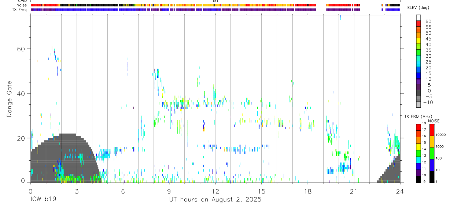Click hour tick label "3" on time axis
The width and height of the screenshot is (450, 207).
click(x=77, y=191)
